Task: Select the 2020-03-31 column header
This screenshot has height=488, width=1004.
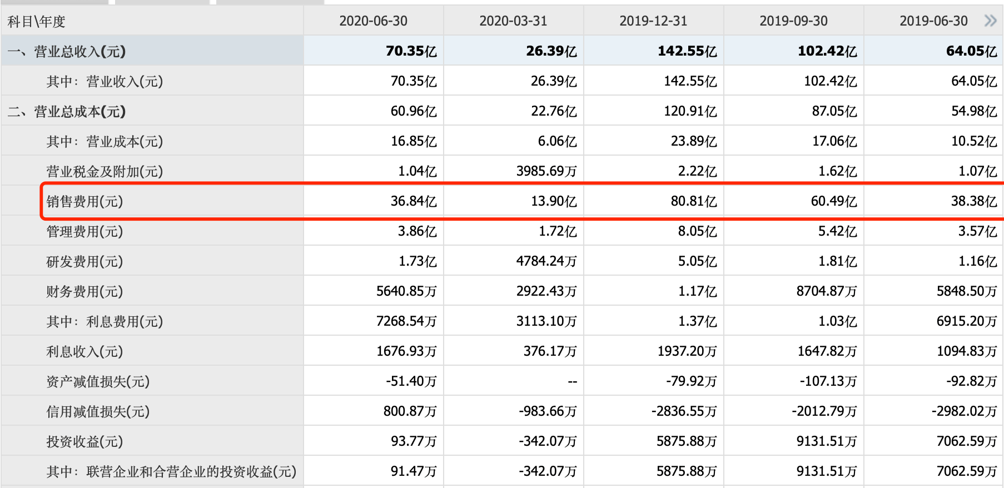Action: (x=514, y=21)
